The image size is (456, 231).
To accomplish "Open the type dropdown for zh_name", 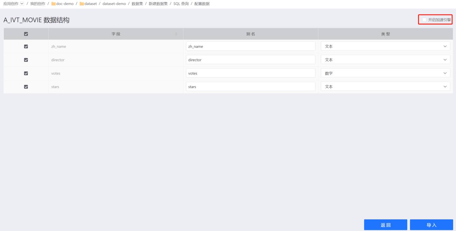I will [x=385, y=46].
